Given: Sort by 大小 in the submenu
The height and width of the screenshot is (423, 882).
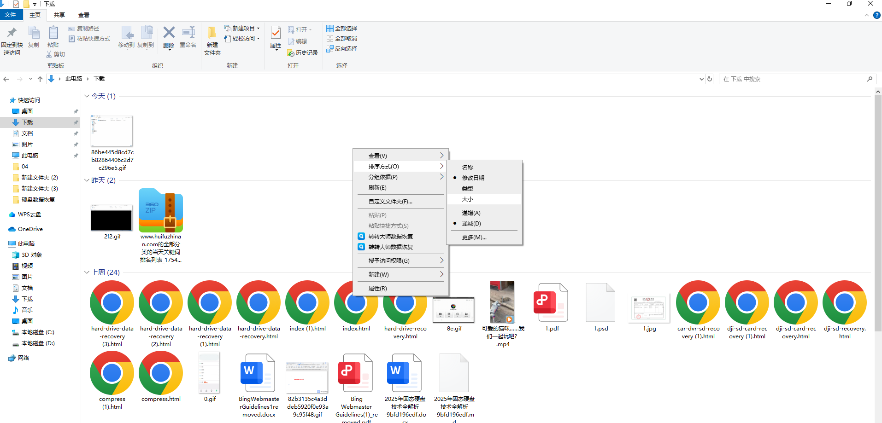Looking at the screenshot, I should (484, 199).
